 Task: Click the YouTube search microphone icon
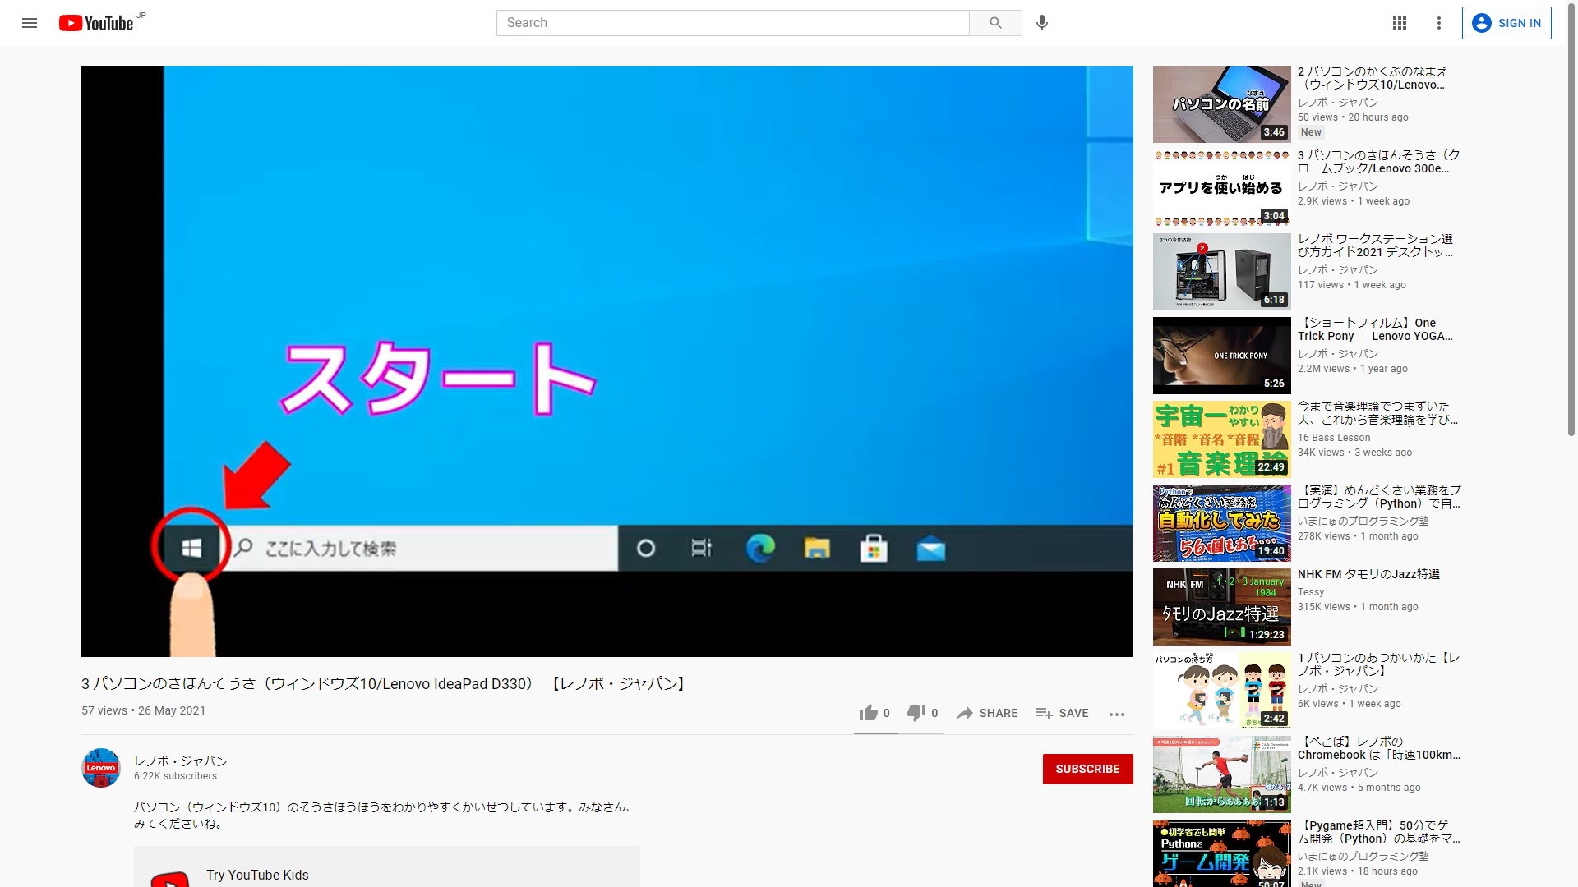1041,23
